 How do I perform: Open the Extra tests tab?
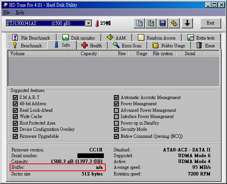201,38
